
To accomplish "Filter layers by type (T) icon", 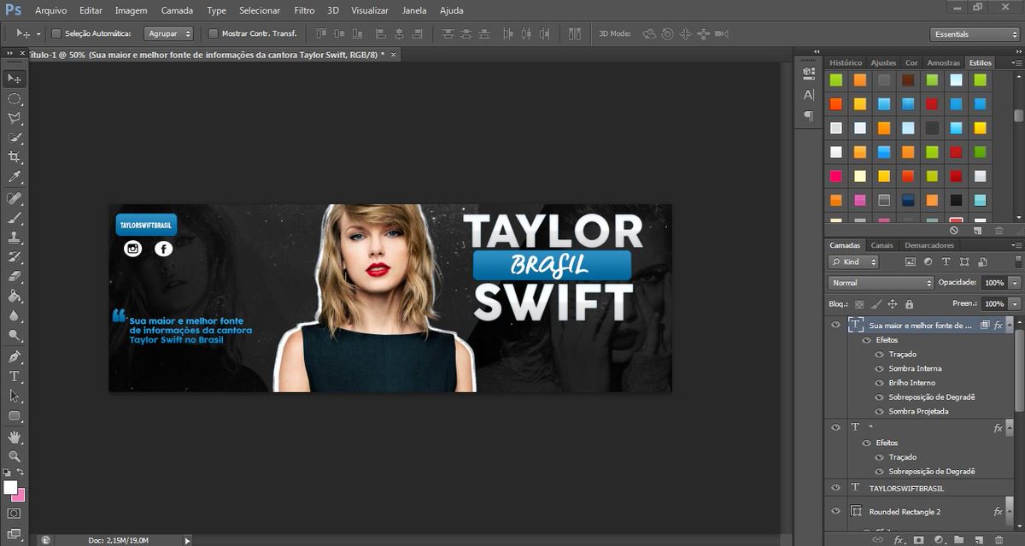I will tap(946, 261).
